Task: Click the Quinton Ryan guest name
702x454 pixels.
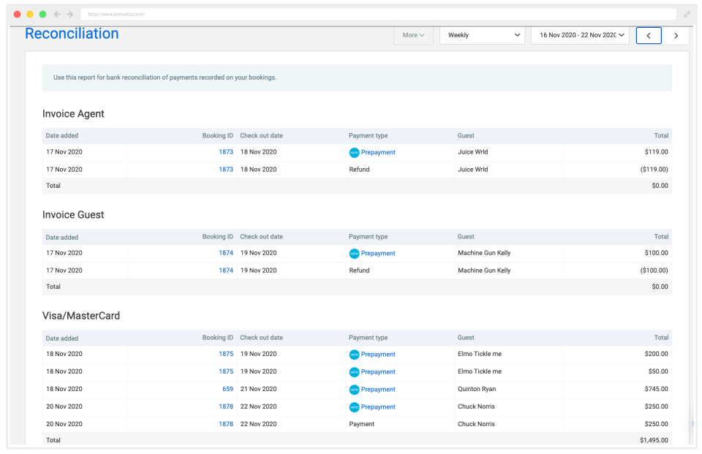Action: tap(477, 389)
